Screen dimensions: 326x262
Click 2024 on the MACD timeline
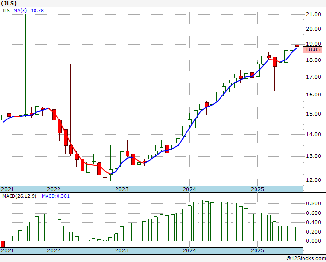point(189,250)
